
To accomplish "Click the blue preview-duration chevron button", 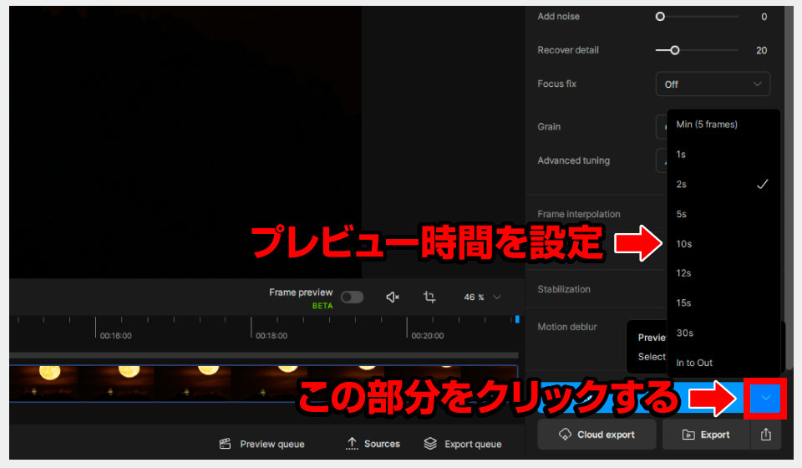I will 765,398.
